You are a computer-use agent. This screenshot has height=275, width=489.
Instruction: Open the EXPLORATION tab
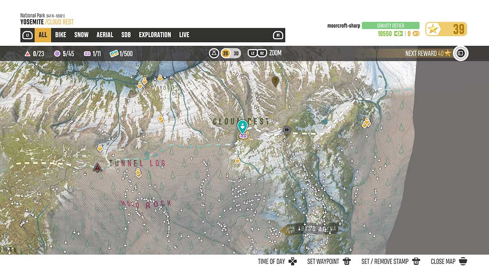155,35
